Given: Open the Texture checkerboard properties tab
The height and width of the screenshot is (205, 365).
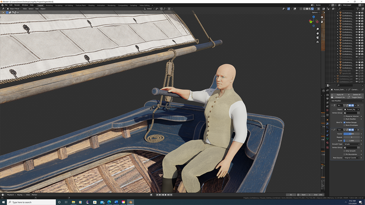Looking at the screenshot, I should [x=327, y=147].
